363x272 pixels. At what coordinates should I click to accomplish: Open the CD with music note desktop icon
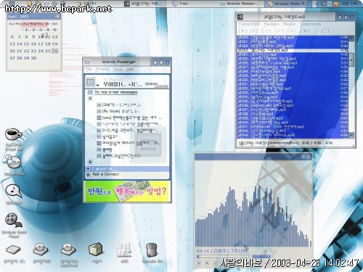tap(13, 162)
